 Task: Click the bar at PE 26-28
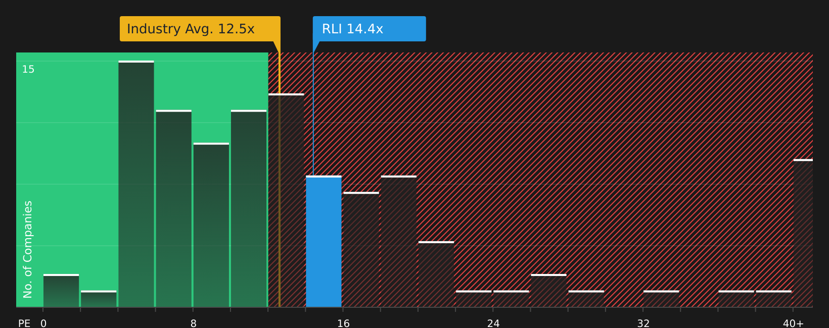pyautogui.click(x=548, y=291)
